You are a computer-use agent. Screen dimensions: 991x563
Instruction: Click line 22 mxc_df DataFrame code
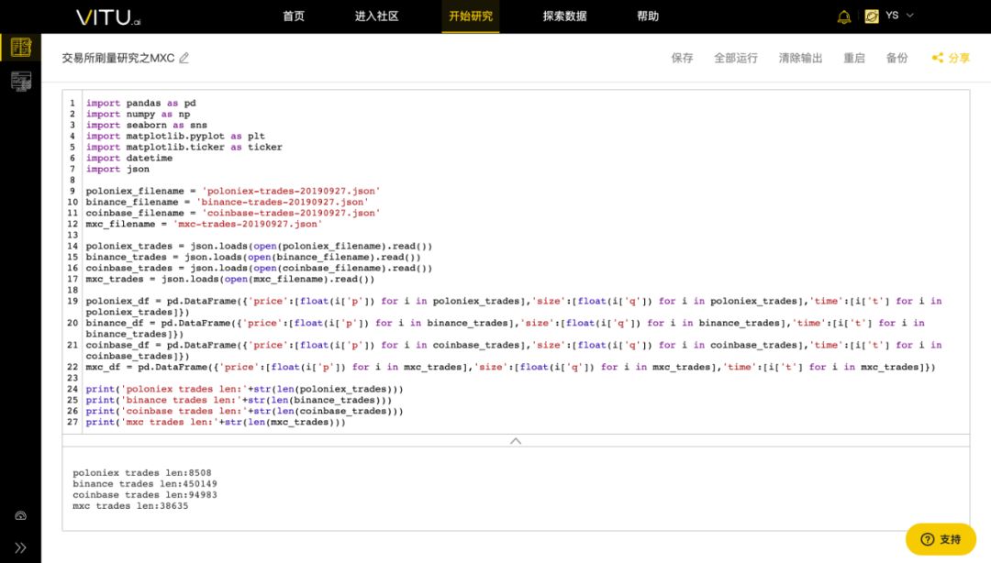coord(511,367)
